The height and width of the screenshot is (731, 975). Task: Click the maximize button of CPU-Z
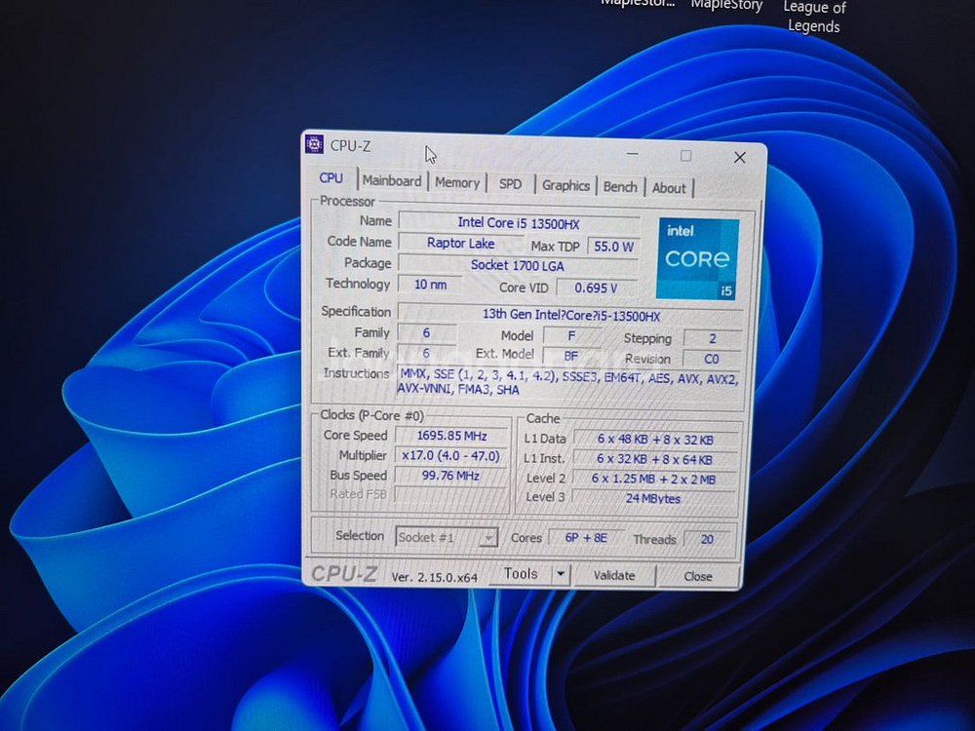click(x=685, y=155)
